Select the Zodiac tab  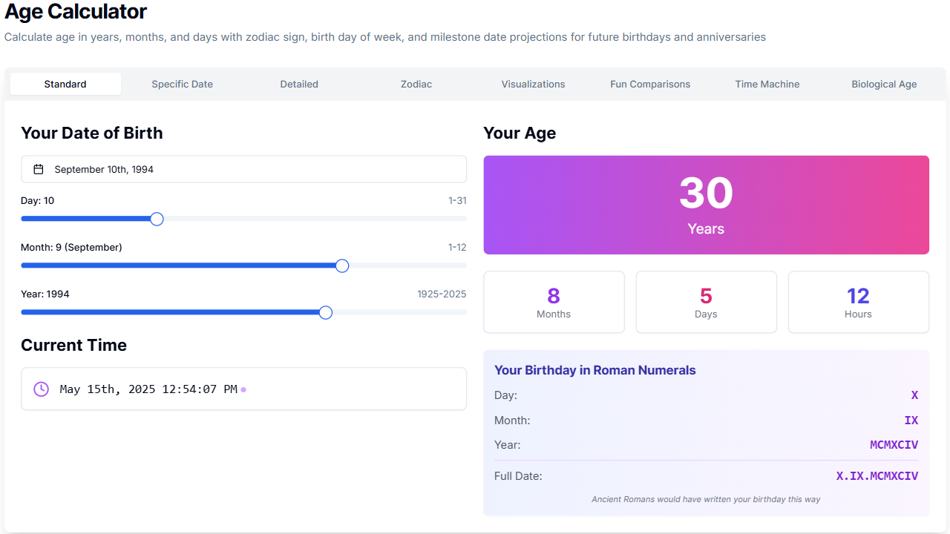(x=416, y=84)
